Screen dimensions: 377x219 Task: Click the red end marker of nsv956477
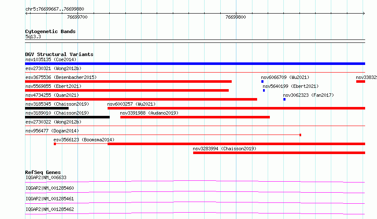300,135
